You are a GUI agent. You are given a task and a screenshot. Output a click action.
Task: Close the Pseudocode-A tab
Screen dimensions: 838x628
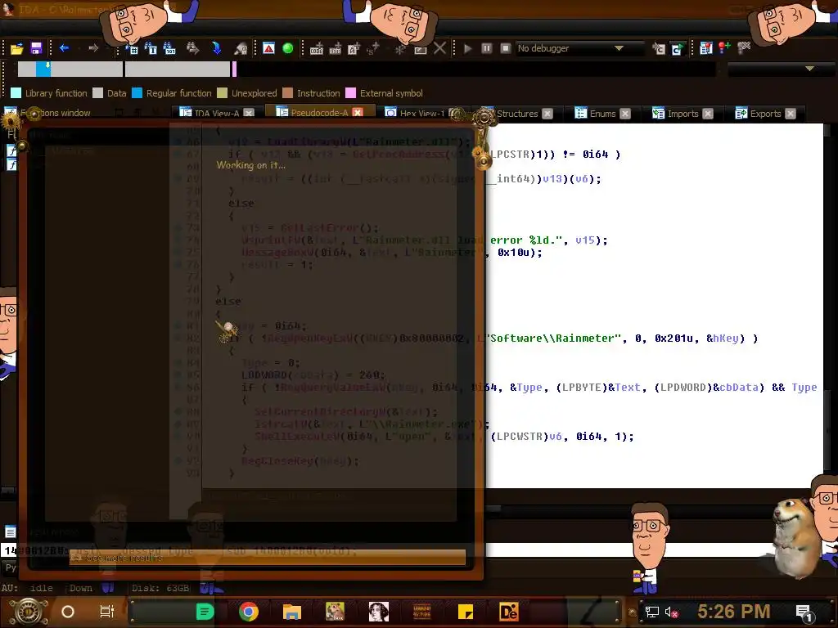click(358, 112)
